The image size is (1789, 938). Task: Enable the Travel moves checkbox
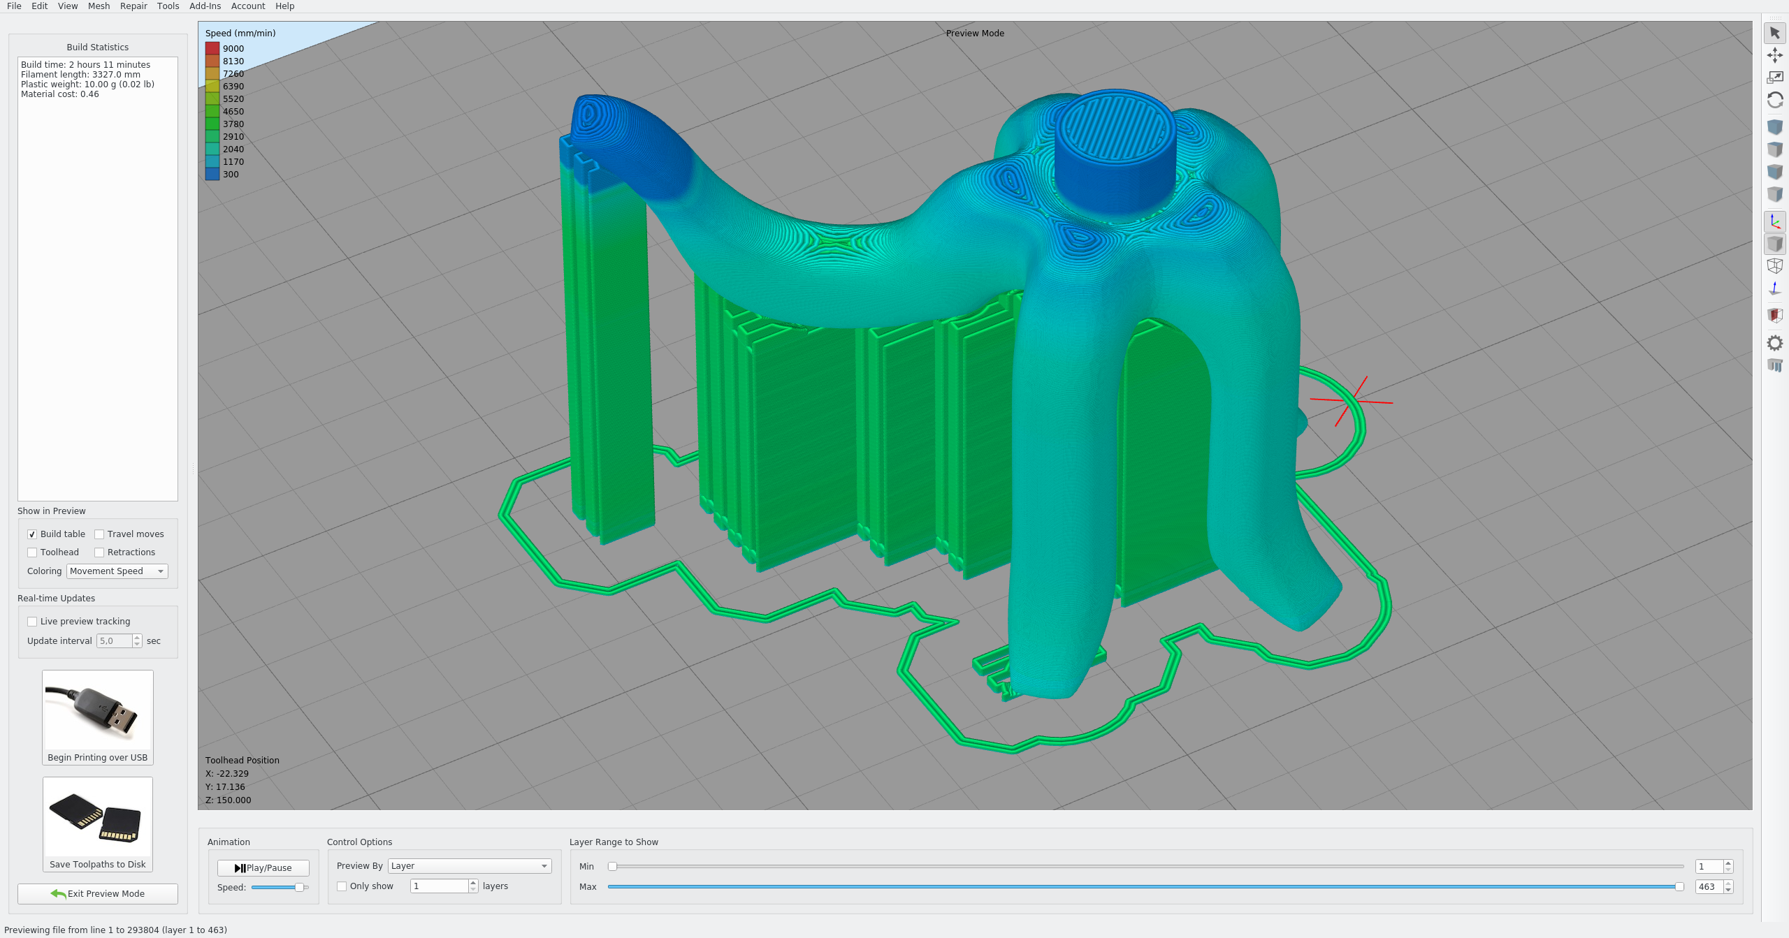(x=99, y=534)
